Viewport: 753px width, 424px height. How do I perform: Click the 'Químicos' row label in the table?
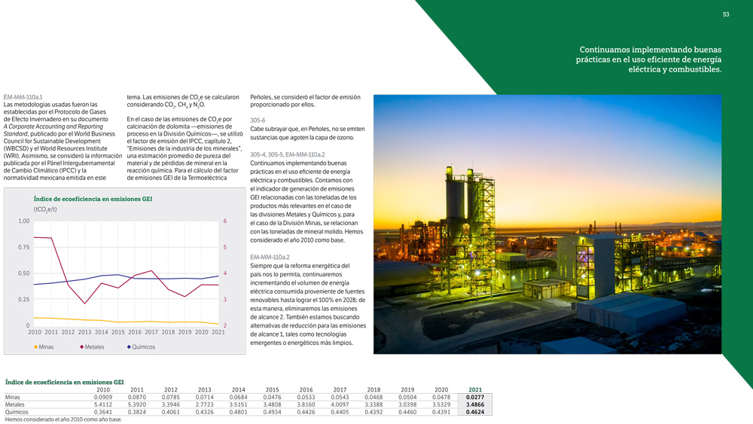coord(17,412)
